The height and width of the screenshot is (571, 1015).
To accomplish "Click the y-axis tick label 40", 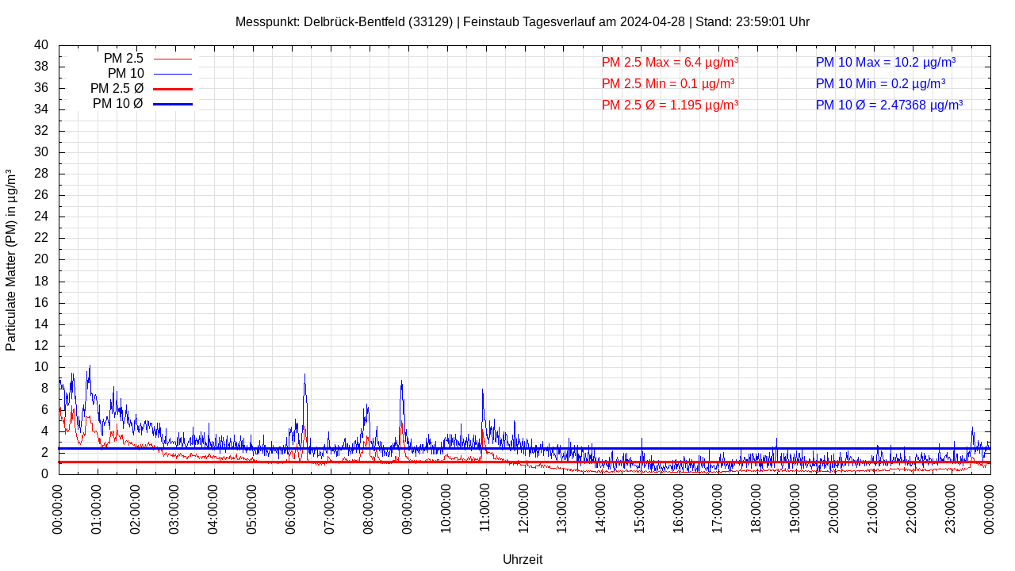I will (41, 45).
